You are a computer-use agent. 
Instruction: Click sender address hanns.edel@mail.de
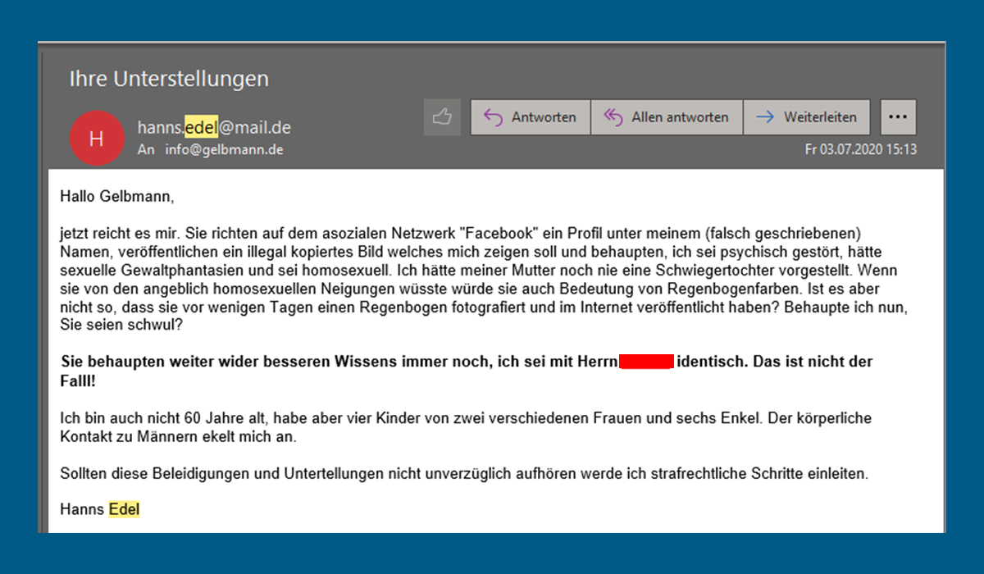214,128
